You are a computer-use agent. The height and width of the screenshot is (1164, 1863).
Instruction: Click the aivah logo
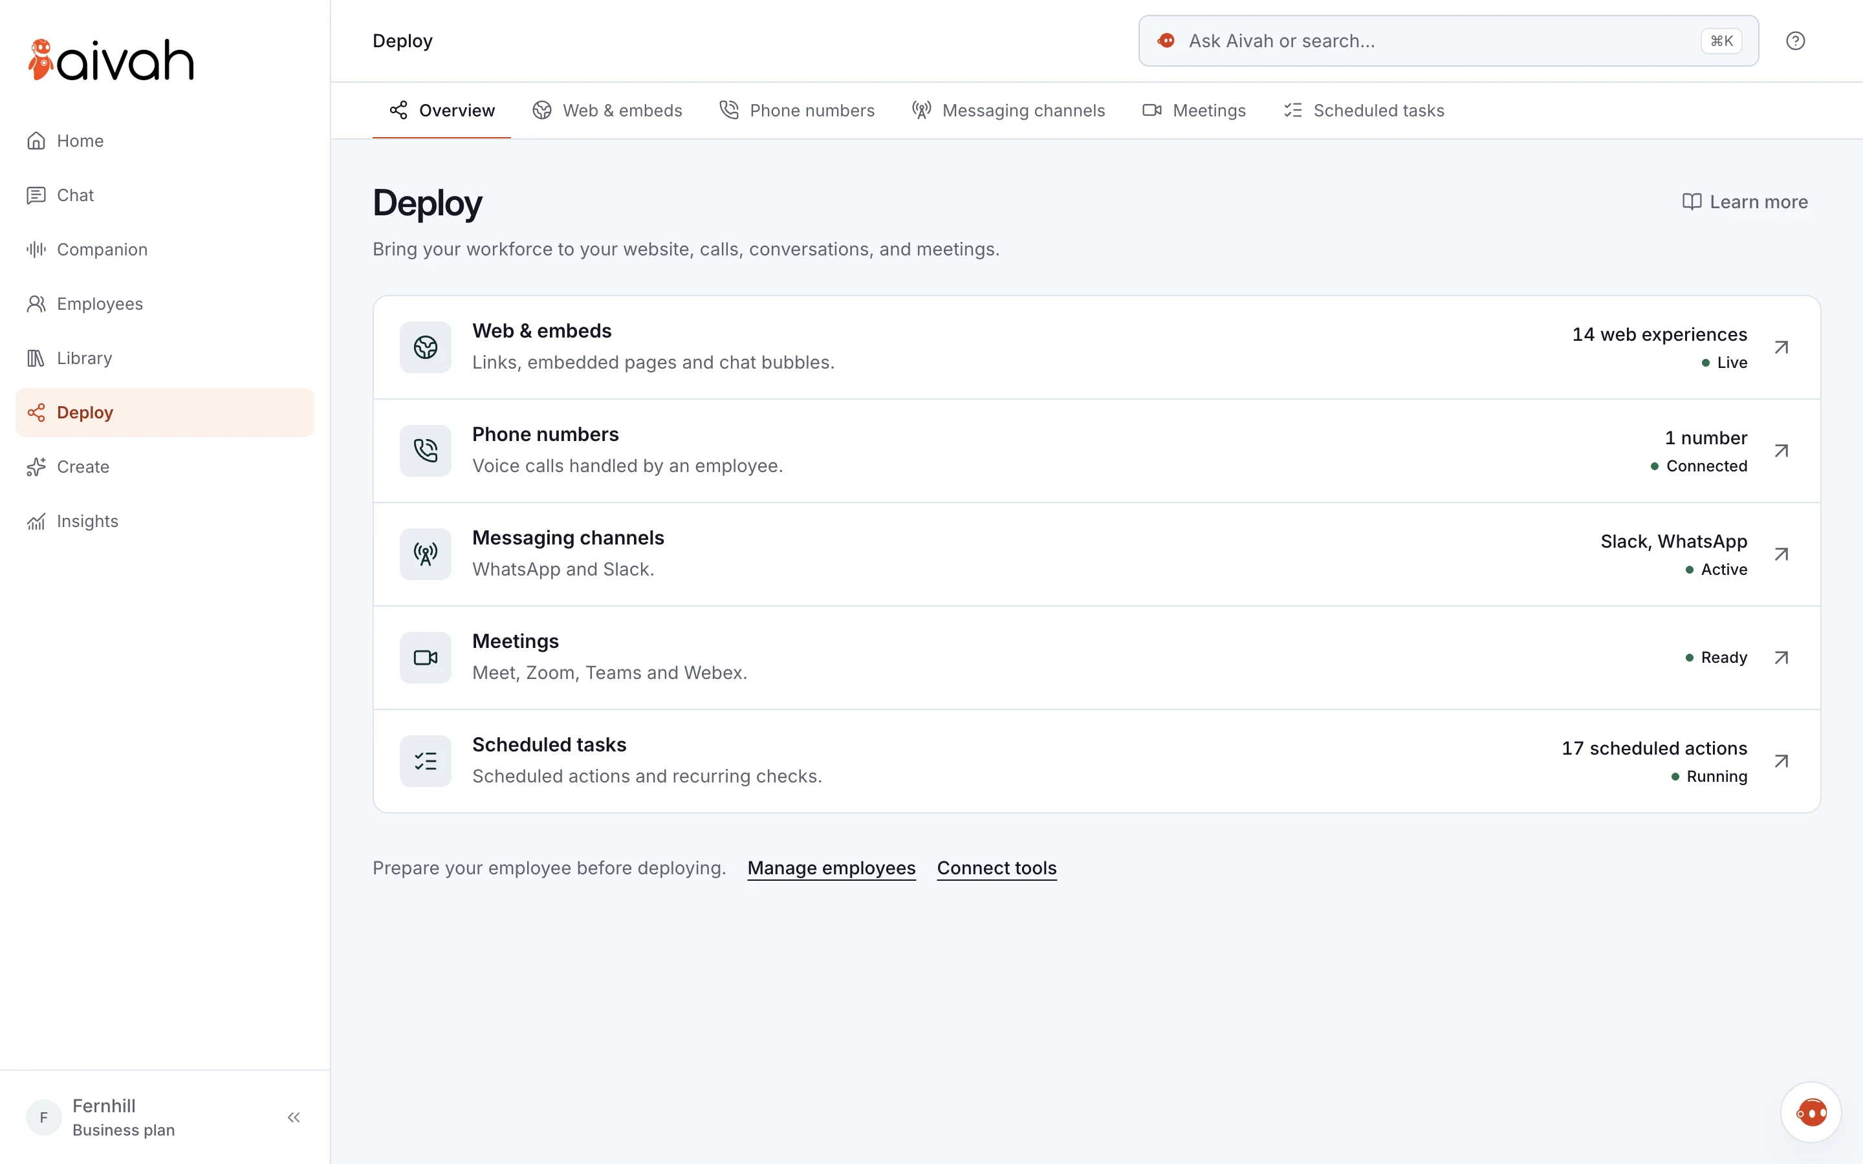point(111,59)
